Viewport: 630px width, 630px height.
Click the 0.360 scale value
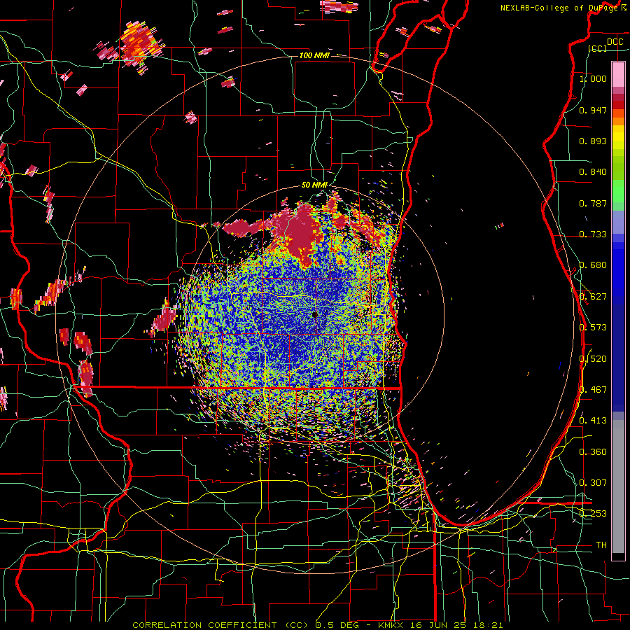tap(593, 452)
